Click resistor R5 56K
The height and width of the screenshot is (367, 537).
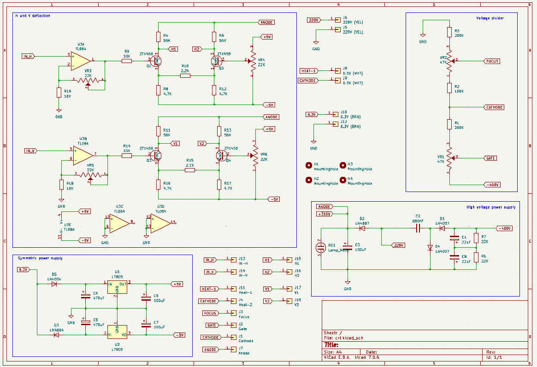click(x=214, y=37)
